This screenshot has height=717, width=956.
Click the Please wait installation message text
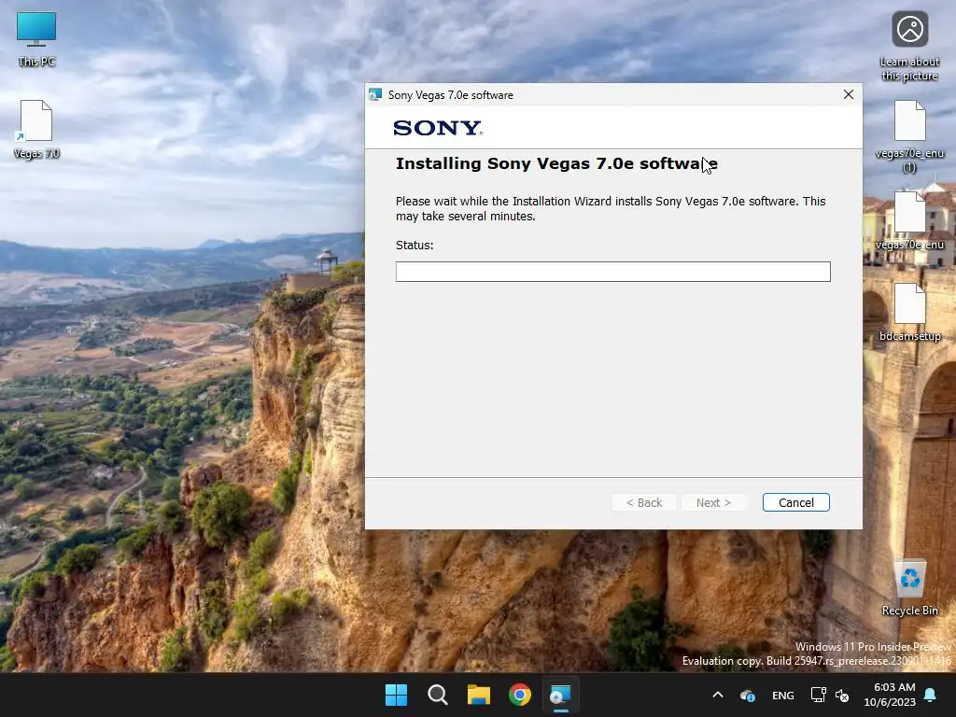coord(611,208)
